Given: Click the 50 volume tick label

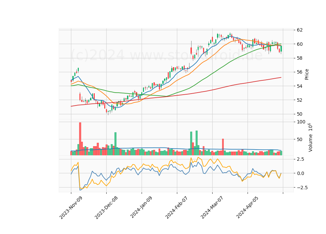Looking at the screenshot, I should click(x=300, y=139).
